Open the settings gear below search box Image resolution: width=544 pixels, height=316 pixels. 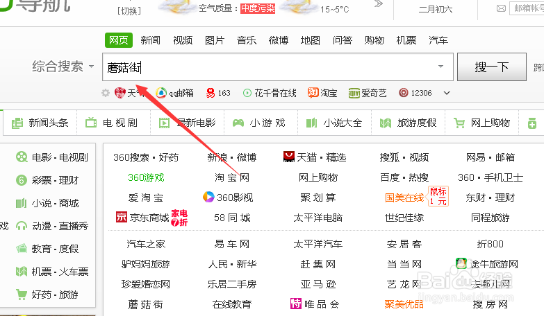pyautogui.click(x=106, y=93)
